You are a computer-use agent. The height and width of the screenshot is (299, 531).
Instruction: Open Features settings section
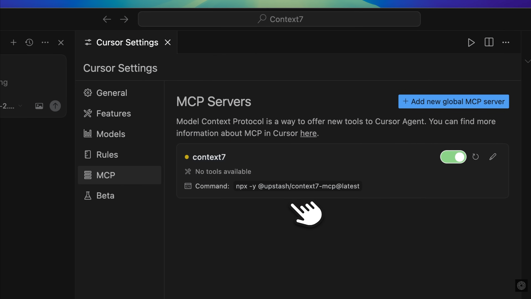pyautogui.click(x=120, y=113)
